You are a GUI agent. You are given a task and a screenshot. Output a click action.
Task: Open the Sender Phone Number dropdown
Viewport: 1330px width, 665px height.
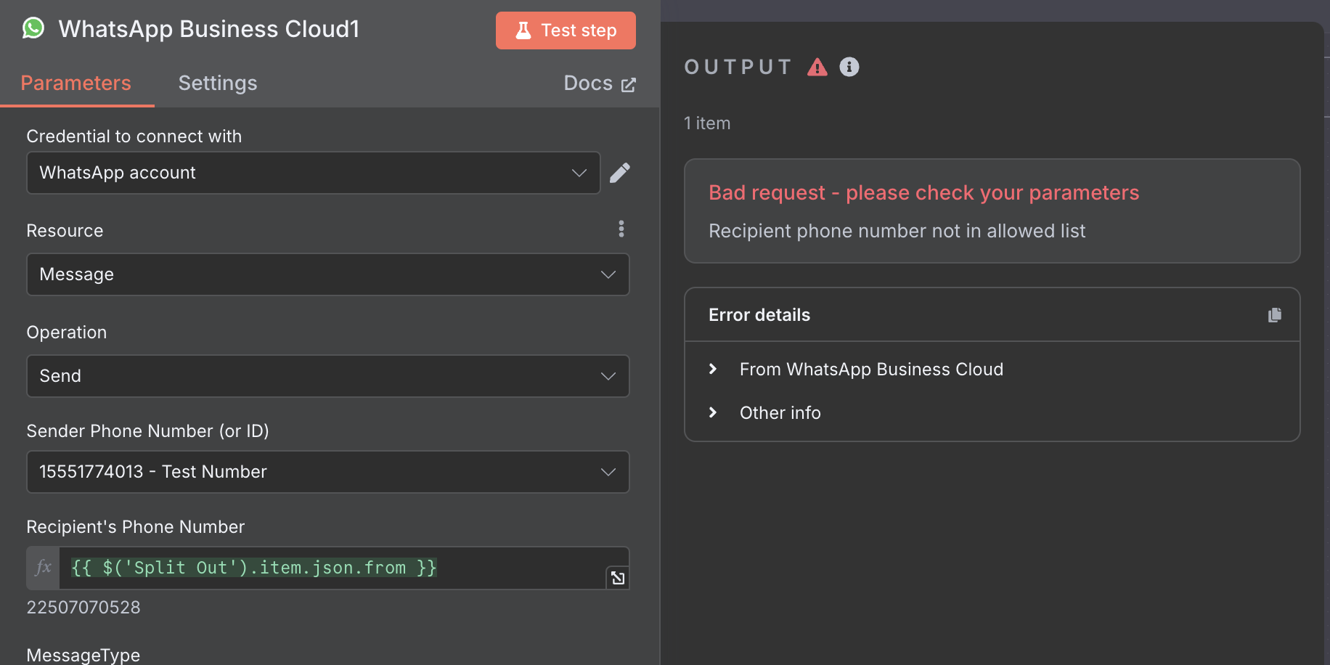328,472
